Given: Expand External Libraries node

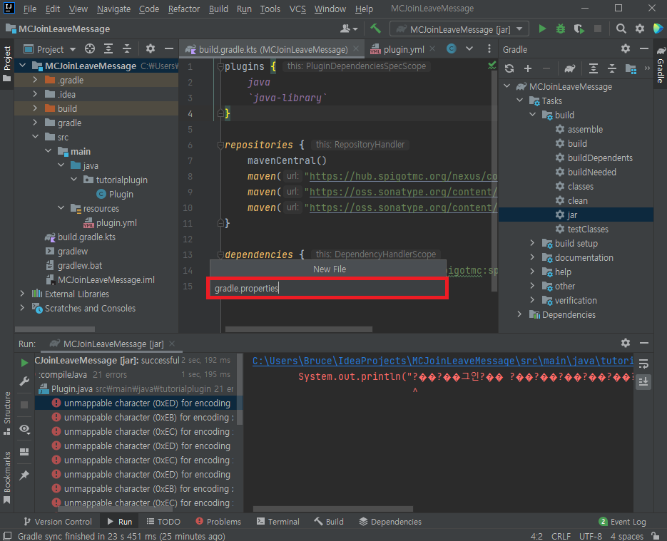Looking at the screenshot, I should 22,294.
